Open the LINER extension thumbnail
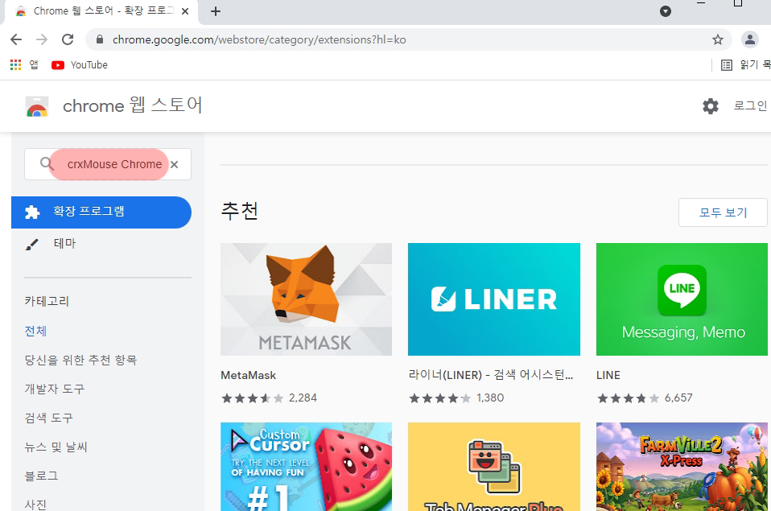The width and height of the screenshot is (771, 511). click(494, 299)
